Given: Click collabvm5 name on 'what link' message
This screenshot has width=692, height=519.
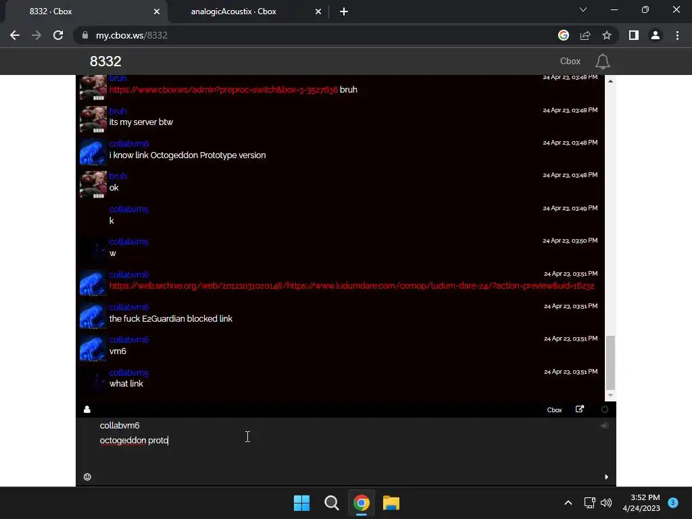Looking at the screenshot, I should [x=129, y=373].
